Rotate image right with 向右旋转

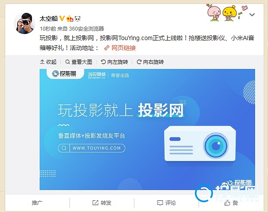point(150,62)
